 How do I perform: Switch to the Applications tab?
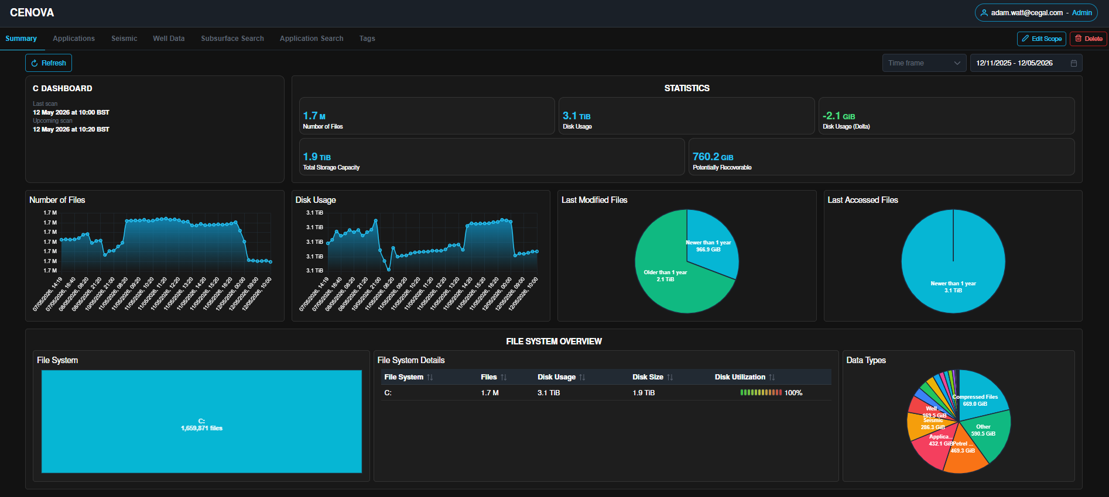click(x=74, y=39)
